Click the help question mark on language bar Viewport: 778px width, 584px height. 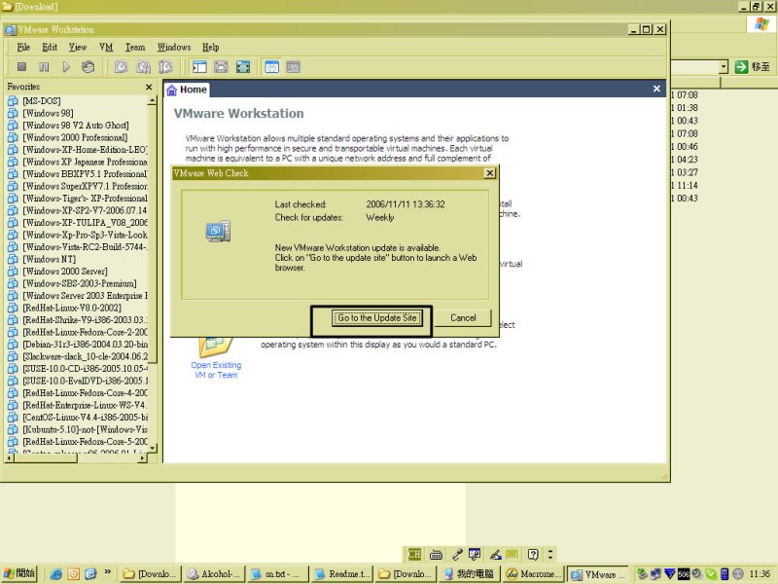533,554
